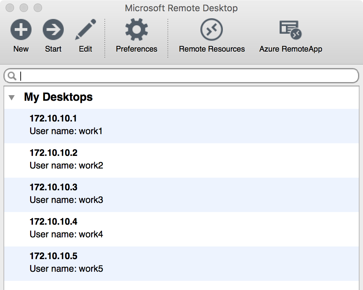The height and width of the screenshot is (290, 363).
Task: Select desktop 172.10.10.3
Action: click(181, 195)
